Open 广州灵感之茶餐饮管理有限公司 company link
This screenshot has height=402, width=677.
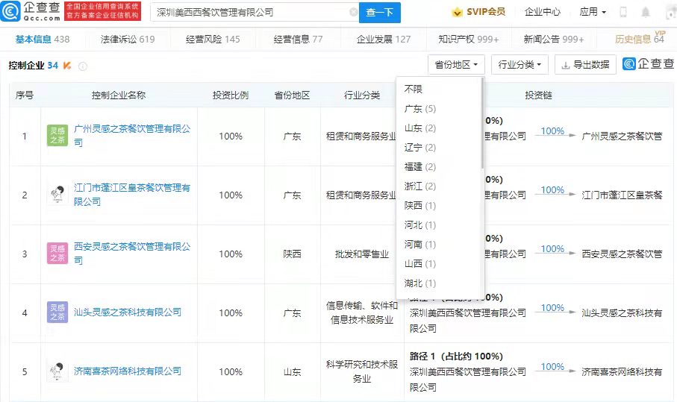(x=132, y=136)
